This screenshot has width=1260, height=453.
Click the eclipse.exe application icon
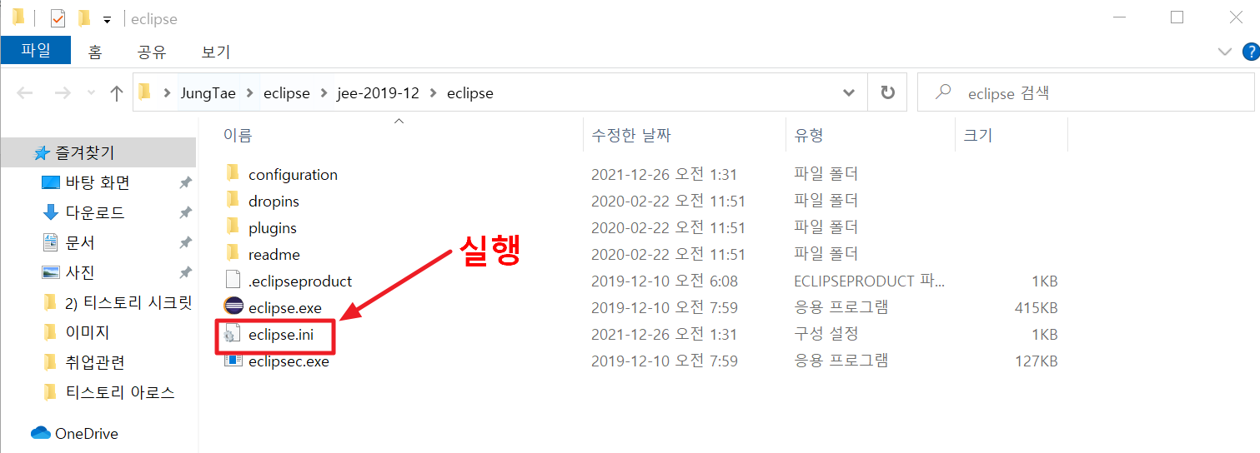click(x=233, y=306)
